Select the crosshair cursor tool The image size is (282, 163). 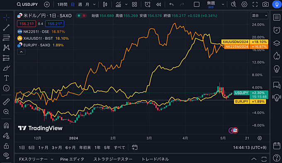(x=6, y=17)
